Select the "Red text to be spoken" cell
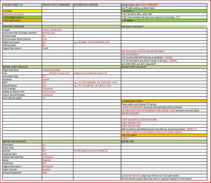 point(22,14)
